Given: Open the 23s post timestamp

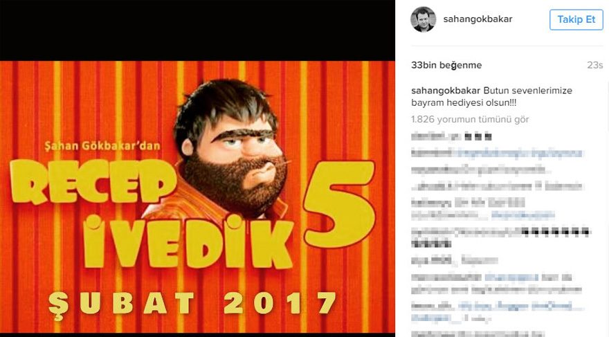Looking at the screenshot, I should point(594,65).
